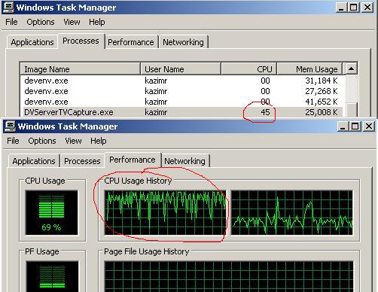Switch to Performance tab in upper window
This screenshot has height=292, width=378.
tap(131, 42)
